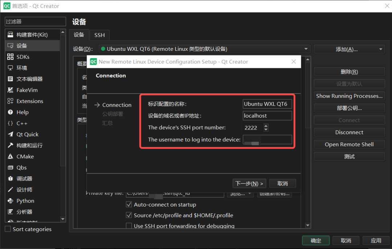Uncheck Source /etc/profile and $HOME/.profile

(129, 215)
